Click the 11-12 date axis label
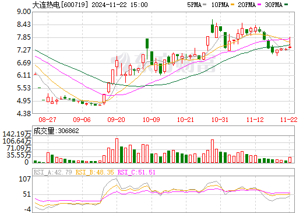Screen dimensions: 303x213 (x=255, y=120)
